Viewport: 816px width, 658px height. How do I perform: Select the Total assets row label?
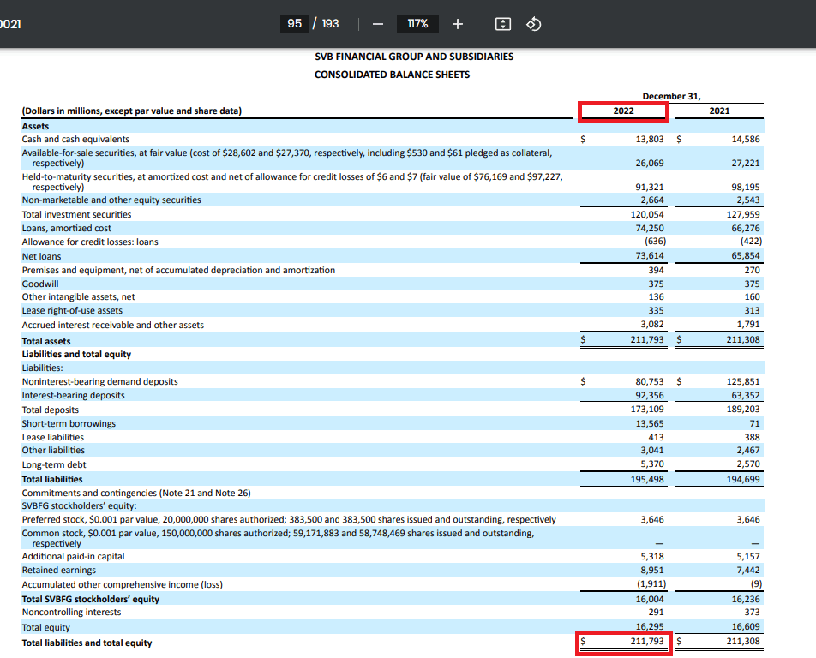click(46, 341)
